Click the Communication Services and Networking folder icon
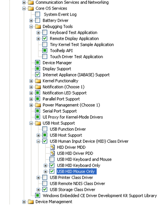Screen dimensions: 165x205 (x=31, y=2)
